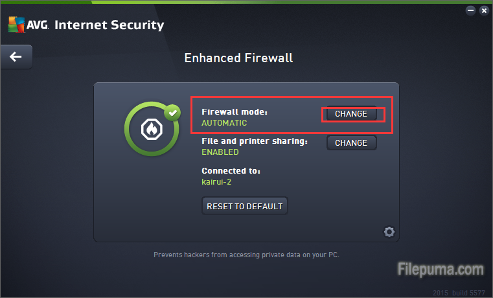This screenshot has height=298, width=493.
Task: Click the AUTOMATIC firewall mode value
Action: [x=224, y=122]
